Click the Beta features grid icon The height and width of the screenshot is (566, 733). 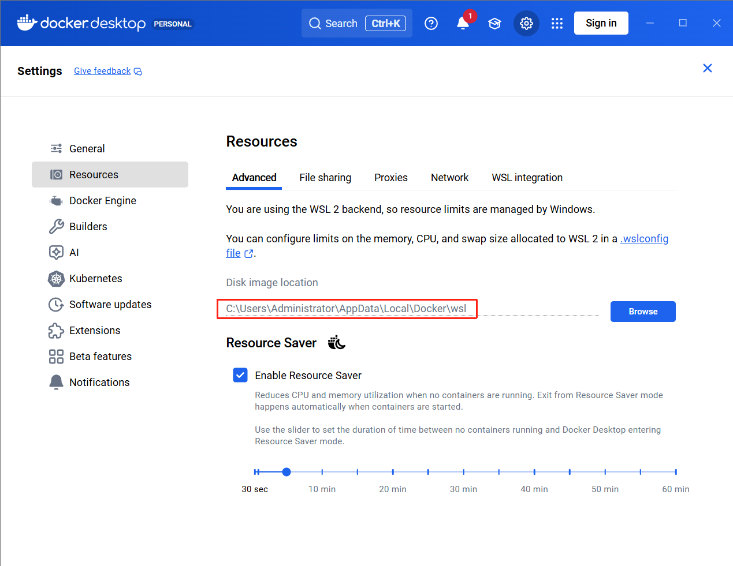(x=56, y=357)
